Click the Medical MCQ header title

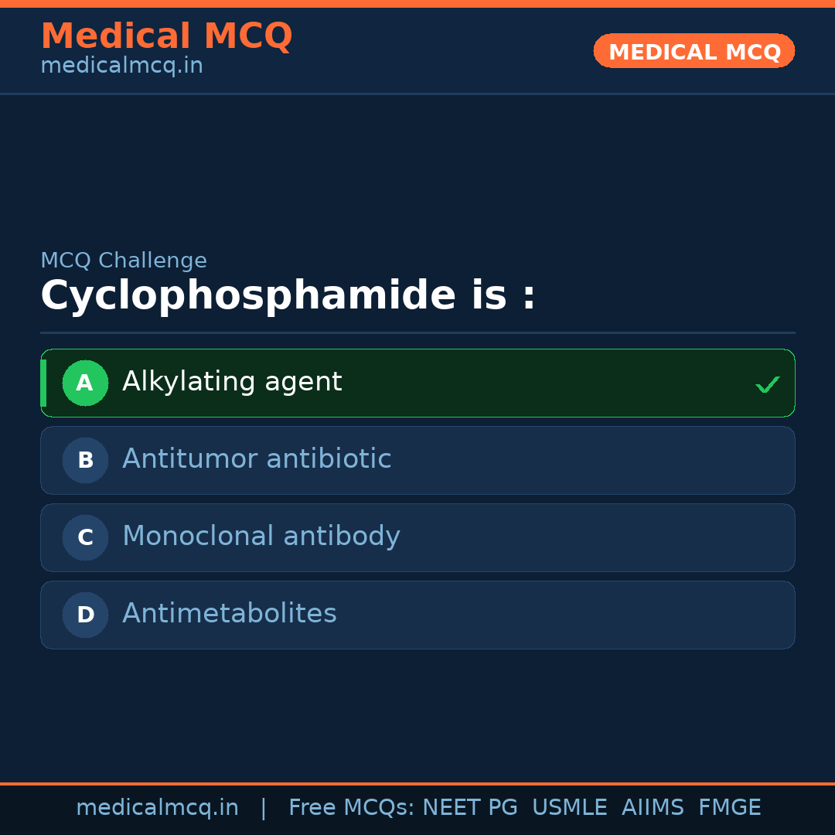coord(166,36)
